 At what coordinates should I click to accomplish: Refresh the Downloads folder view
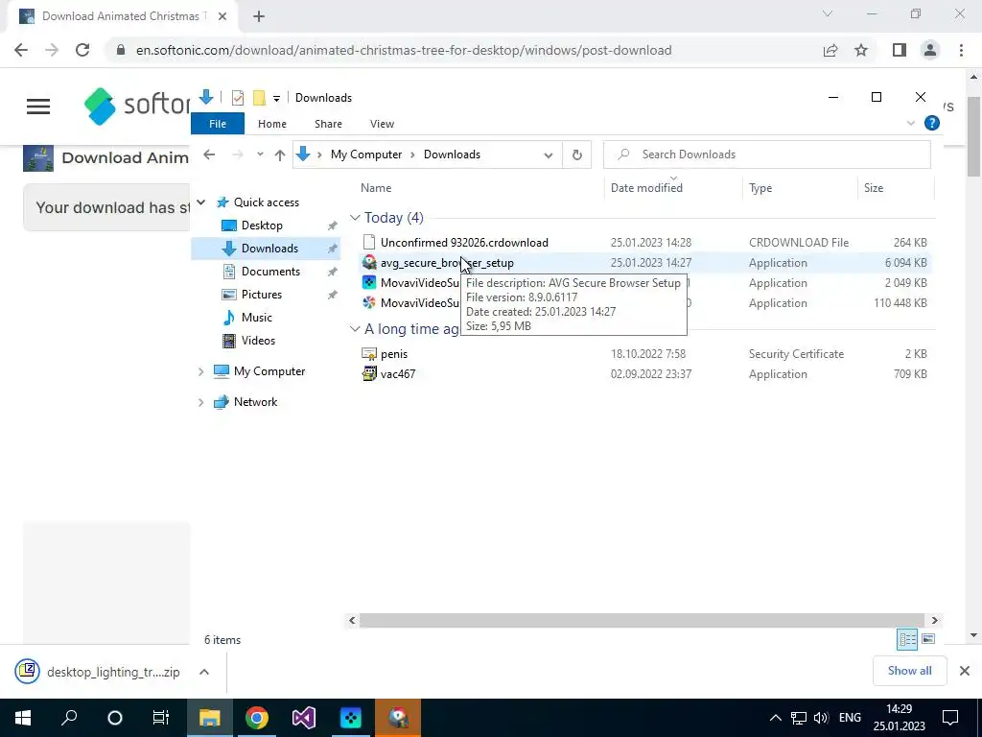[576, 155]
